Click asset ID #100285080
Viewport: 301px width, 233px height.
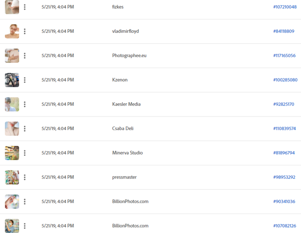pyautogui.click(x=285, y=80)
